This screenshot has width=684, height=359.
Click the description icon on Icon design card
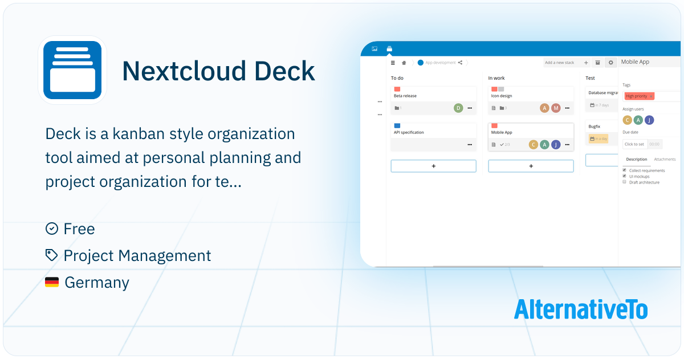click(x=494, y=108)
